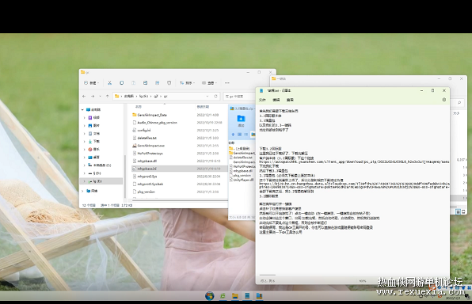The image size is (472, 304).
Task: Select Pictures in the navigation pane
Action: 94,126
